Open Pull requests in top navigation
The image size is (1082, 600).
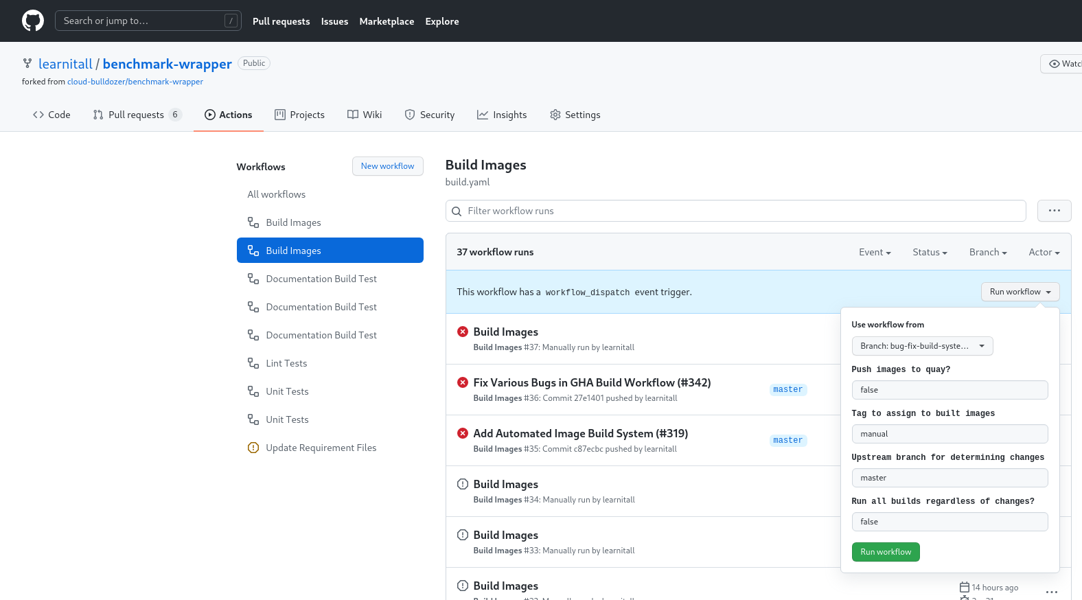coord(281,21)
